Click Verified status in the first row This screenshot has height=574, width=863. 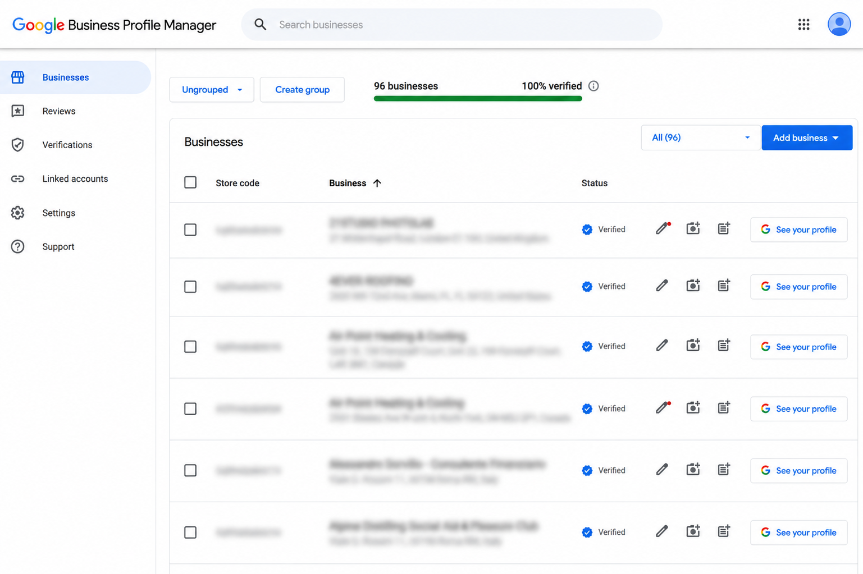click(604, 229)
